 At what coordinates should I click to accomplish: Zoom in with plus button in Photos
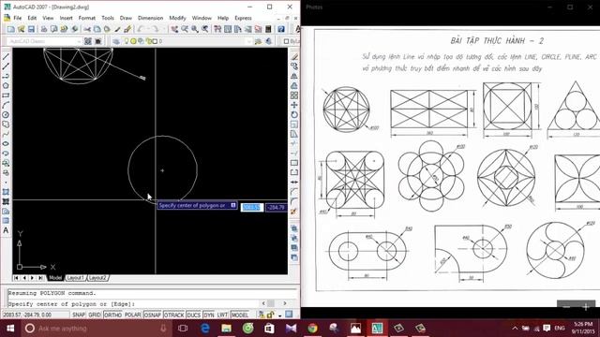[585, 307]
